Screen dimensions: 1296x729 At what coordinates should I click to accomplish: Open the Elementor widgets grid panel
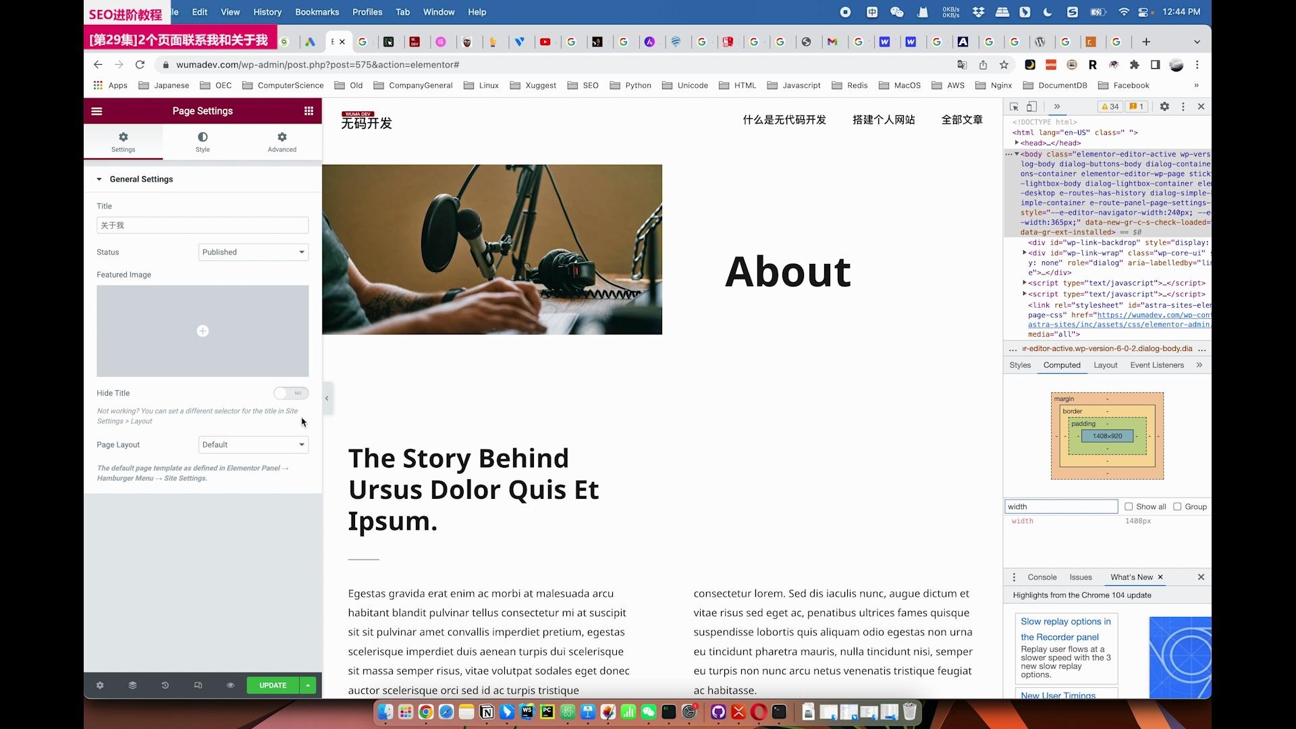click(308, 111)
